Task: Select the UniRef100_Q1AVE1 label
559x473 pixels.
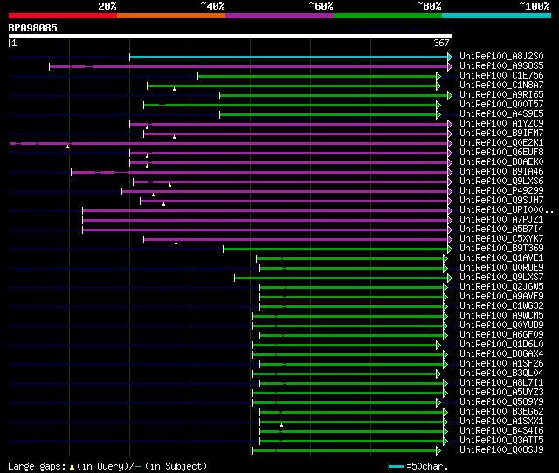Action: point(501,258)
